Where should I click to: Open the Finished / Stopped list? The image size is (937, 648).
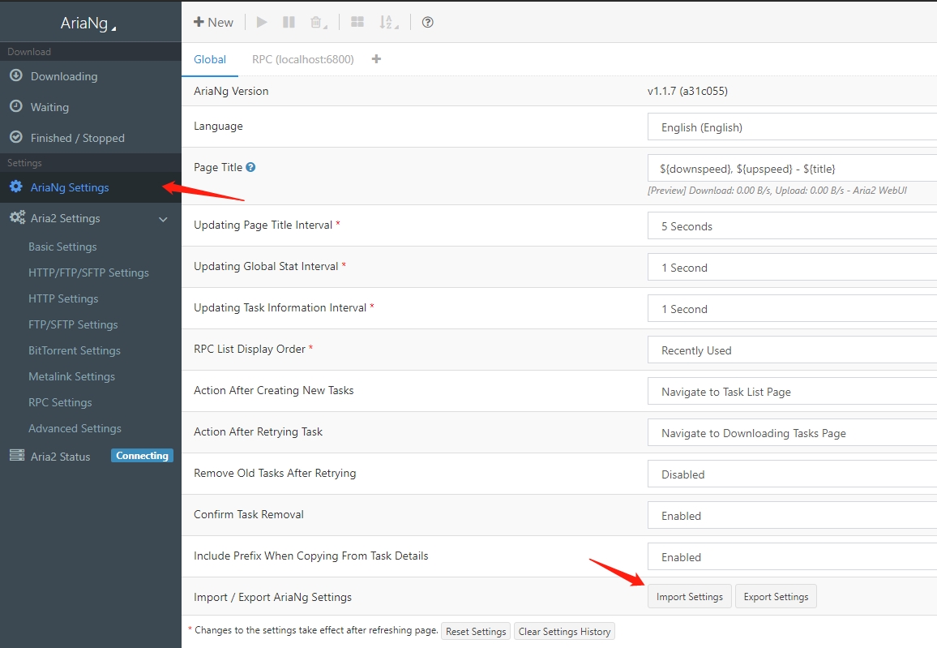pos(78,138)
